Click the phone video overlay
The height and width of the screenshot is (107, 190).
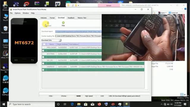(x=143, y=37)
